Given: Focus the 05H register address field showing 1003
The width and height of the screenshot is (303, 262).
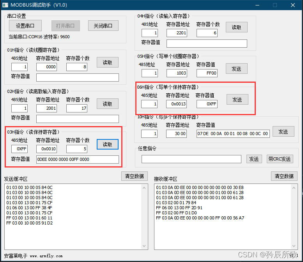Looking at the screenshot, I should click(177, 73).
